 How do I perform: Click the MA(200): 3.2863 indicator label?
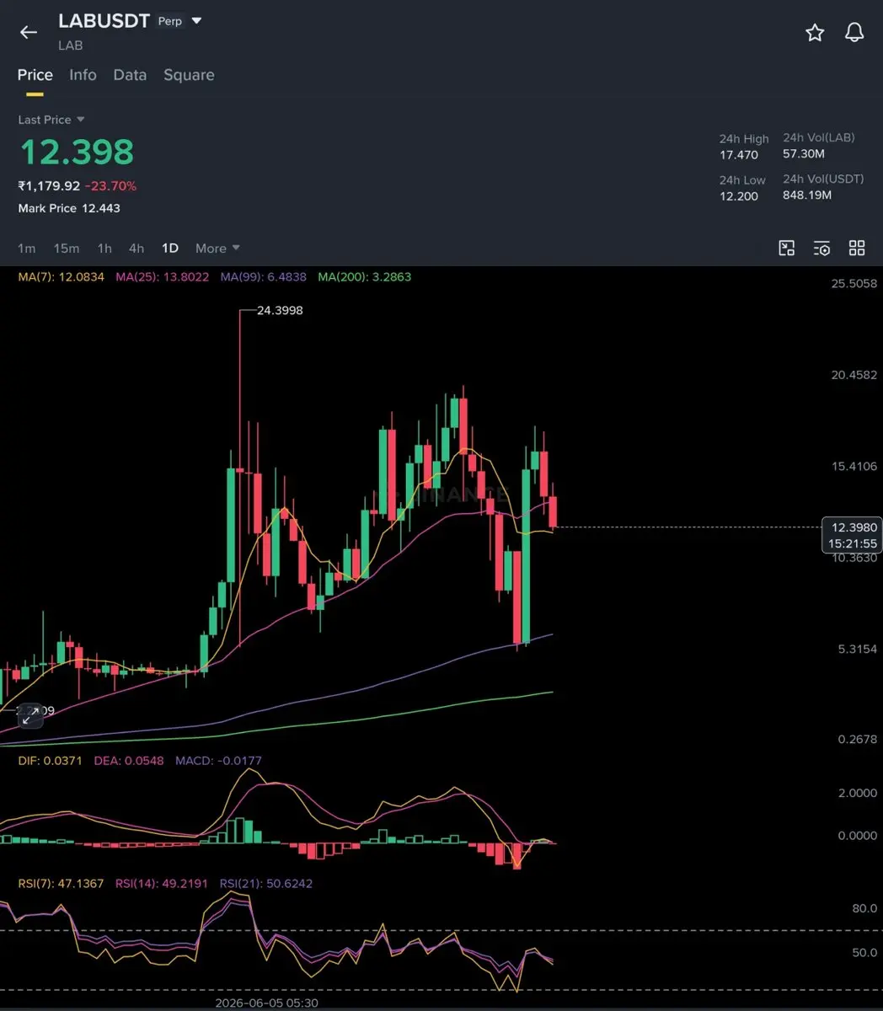click(x=365, y=276)
